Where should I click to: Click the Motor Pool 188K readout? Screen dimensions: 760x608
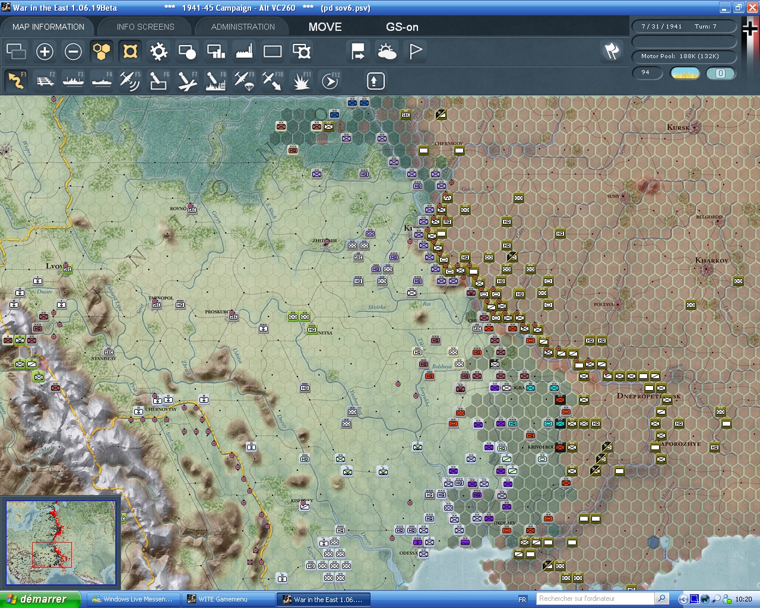point(684,56)
